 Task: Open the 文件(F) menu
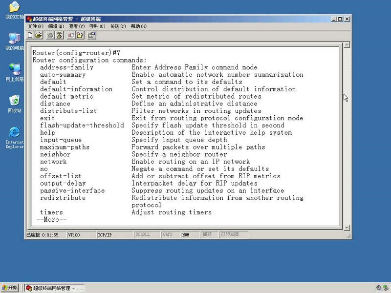(35, 26)
